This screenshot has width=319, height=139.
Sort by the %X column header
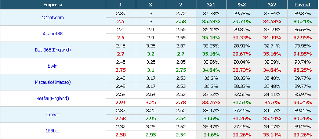[242, 5]
